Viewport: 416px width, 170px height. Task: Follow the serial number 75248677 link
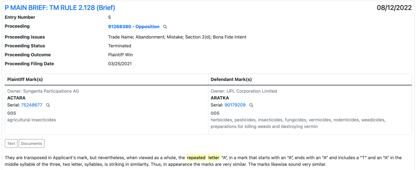point(32,105)
